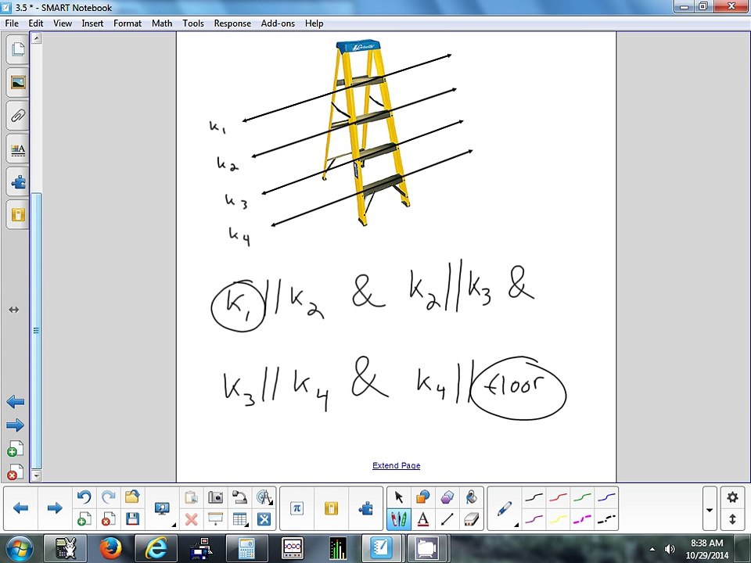Click the blue X tools icon
Screen dimensions: 751x563
264,519
